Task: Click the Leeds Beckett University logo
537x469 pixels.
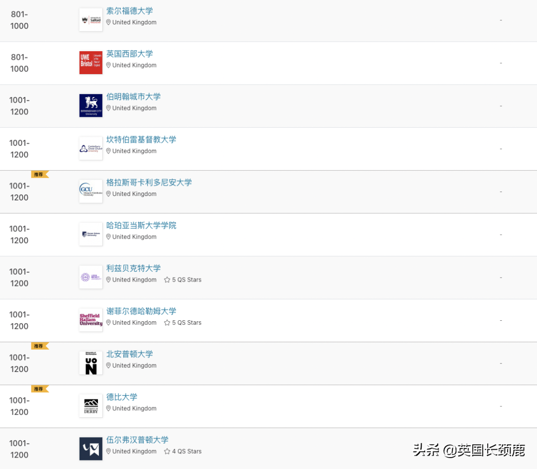Action: pos(91,277)
